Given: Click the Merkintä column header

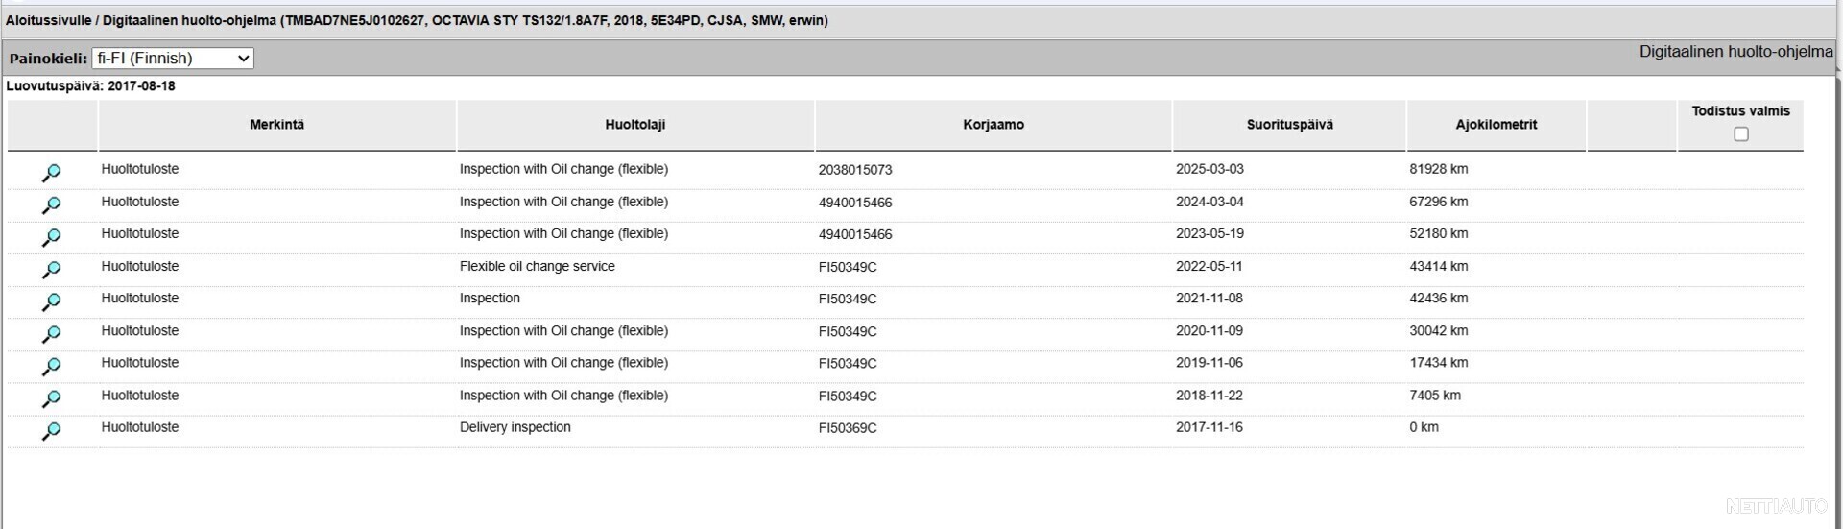Looking at the screenshot, I should (276, 125).
